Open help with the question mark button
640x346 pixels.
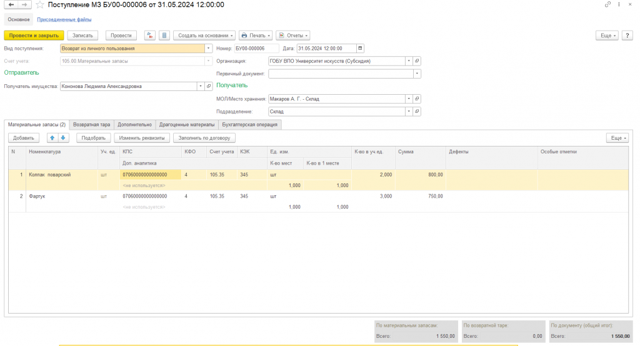627,36
